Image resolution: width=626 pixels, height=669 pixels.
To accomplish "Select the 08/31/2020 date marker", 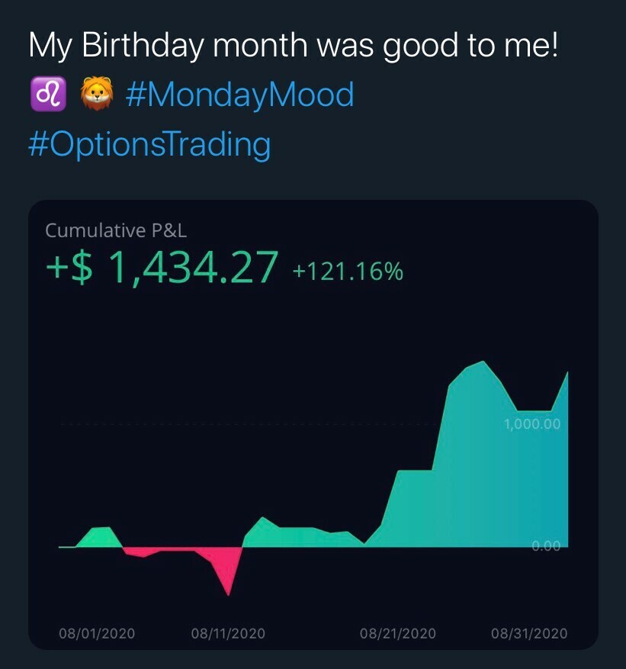I will (529, 633).
